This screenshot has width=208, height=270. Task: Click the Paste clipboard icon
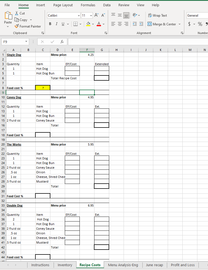click(8, 16)
